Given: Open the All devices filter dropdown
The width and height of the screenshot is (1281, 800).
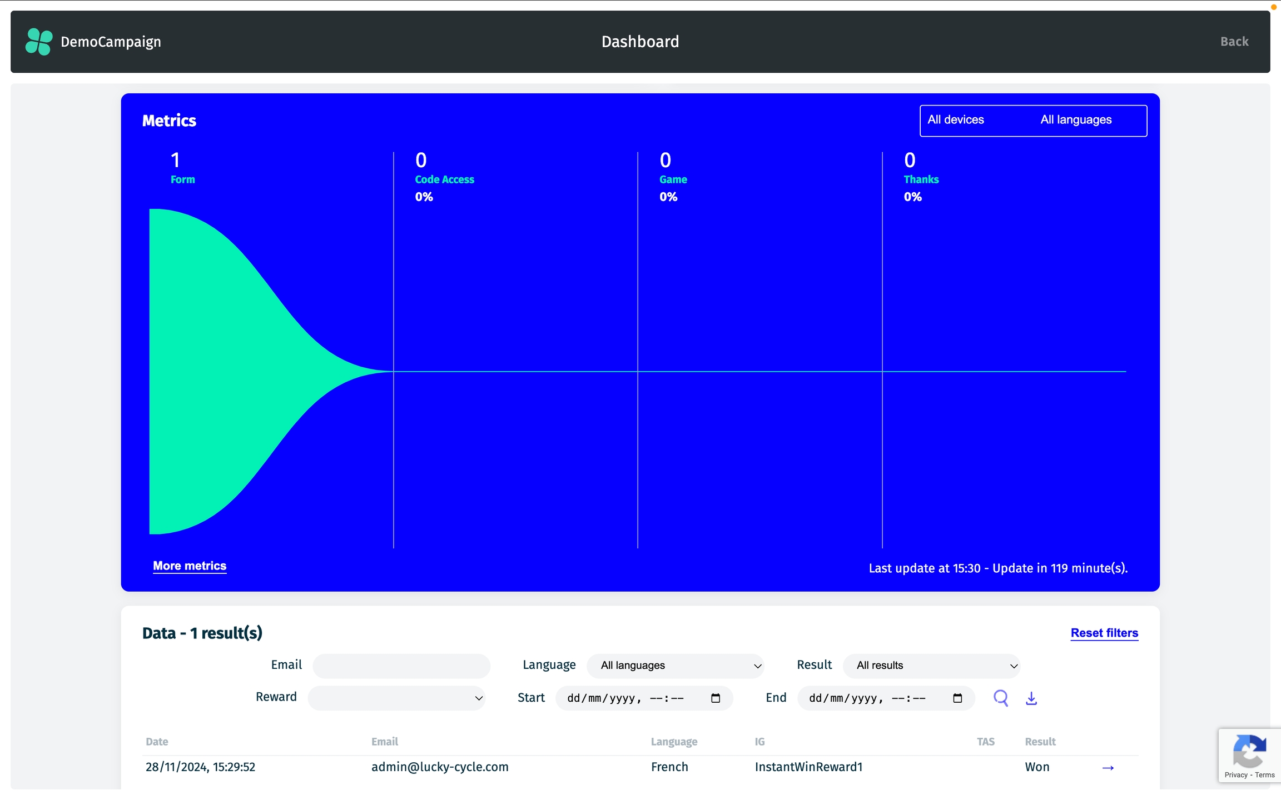Looking at the screenshot, I should 956,120.
